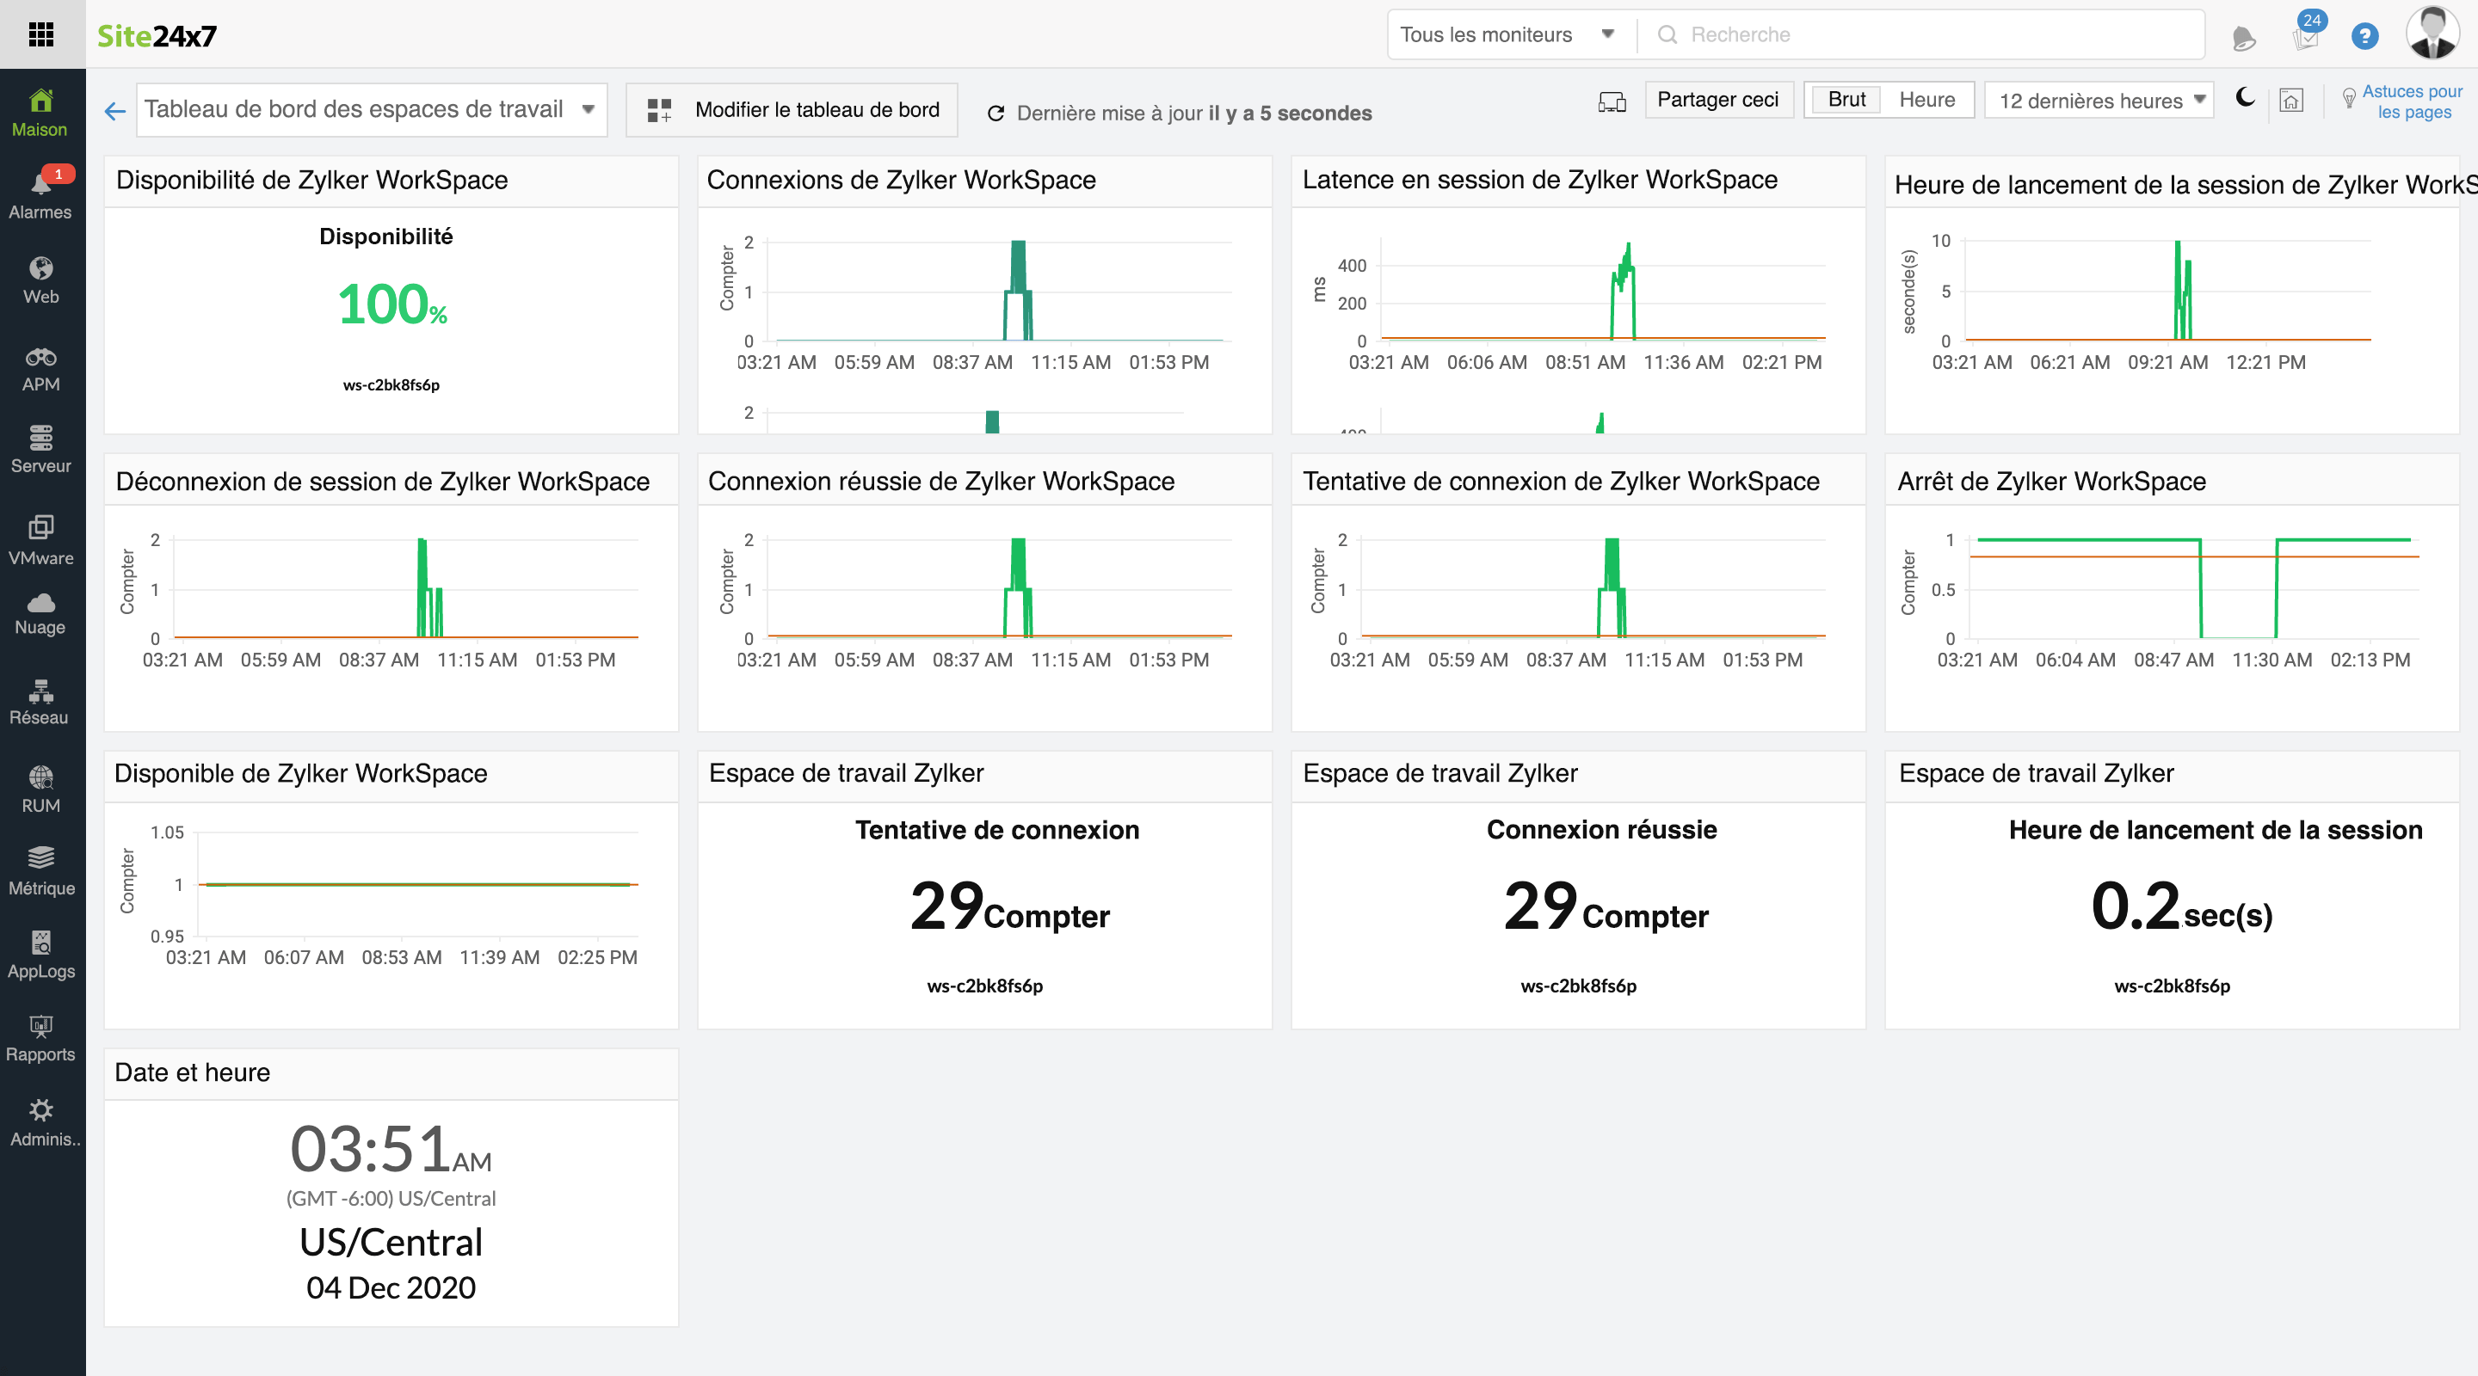
Task: Click the 29 Compter under Tentative de connexion
Action: [1009, 906]
